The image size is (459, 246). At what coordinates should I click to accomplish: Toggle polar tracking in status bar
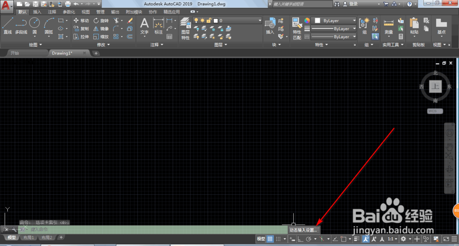[x=308, y=239]
